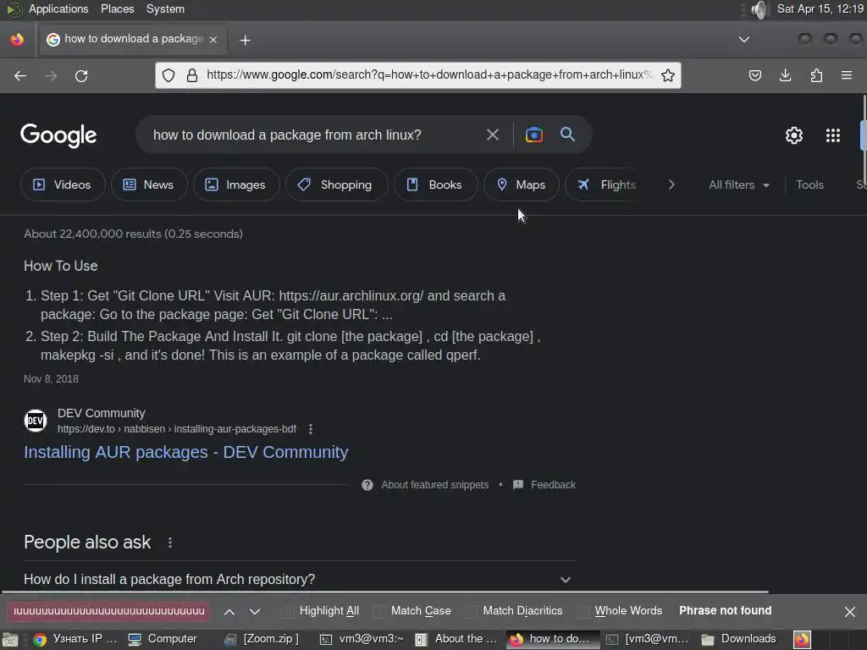
Task: Filter results by Shopping
Action: 336,185
